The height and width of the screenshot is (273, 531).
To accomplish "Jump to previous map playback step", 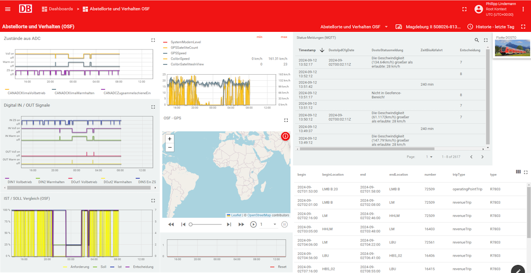I will [183, 224].
